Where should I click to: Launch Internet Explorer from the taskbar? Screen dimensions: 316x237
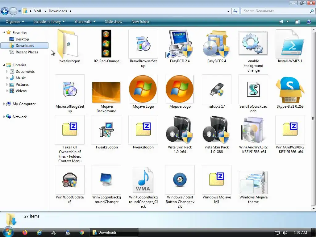[x=39, y=232]
